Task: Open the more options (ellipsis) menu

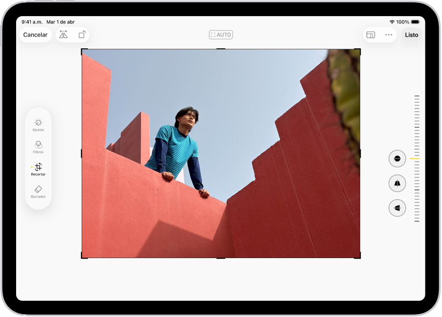Action: (388, 35)
